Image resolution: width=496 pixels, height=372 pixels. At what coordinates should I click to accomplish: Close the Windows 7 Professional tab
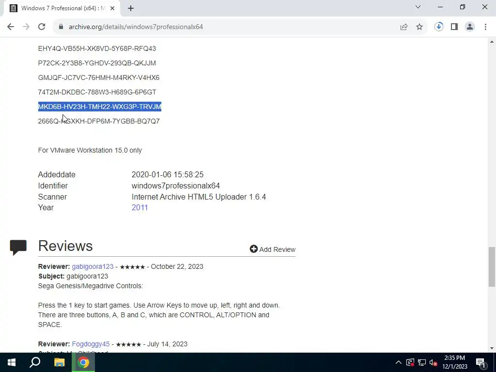pos(112,9)
